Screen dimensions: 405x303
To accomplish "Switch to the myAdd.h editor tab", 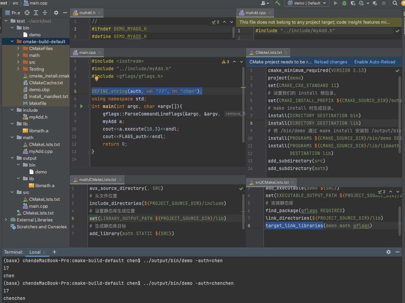I will (87, 13).
